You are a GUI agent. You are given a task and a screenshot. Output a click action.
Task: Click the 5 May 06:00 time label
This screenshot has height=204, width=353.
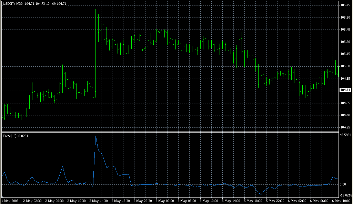click(187, 201)
